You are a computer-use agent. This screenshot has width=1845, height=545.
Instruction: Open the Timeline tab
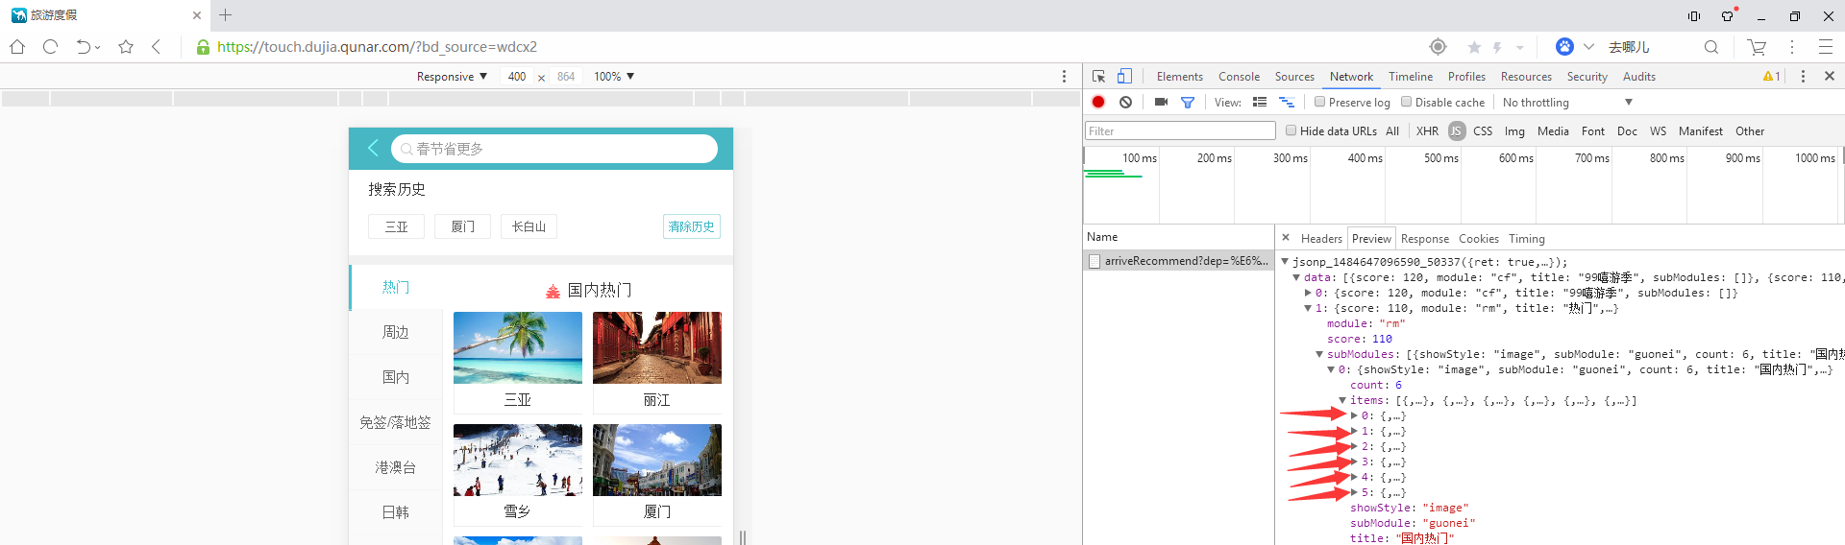pos(1411,76)
